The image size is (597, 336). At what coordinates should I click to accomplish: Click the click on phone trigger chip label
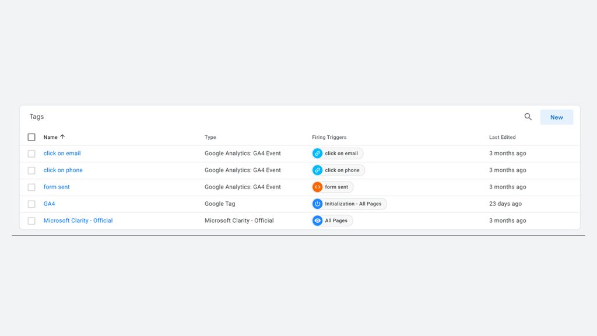tap(342, 170)
